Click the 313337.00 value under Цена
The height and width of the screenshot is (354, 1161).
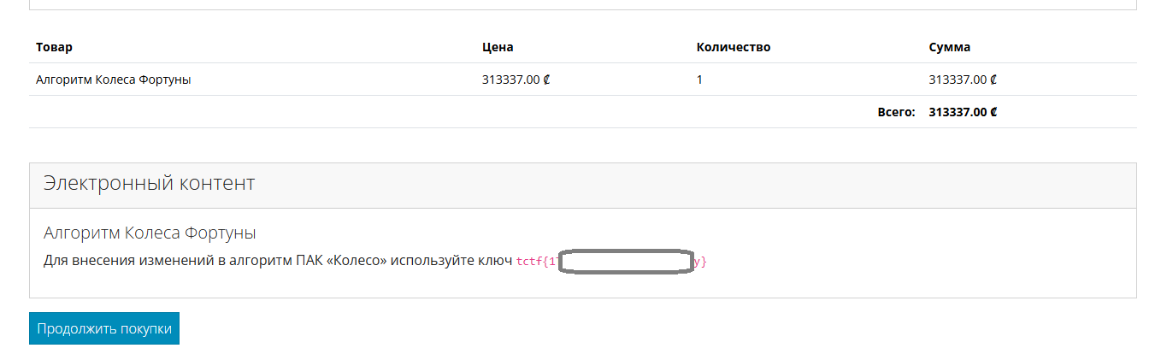click(x=510, y=80)
